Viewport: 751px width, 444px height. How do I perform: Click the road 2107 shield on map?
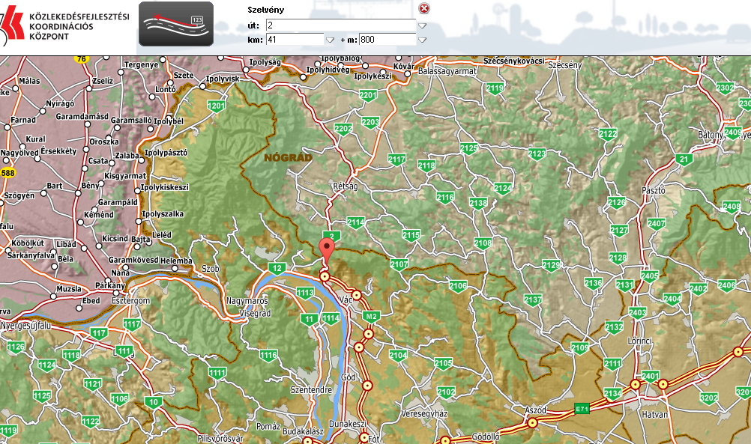pyautogui.click(x=399, y=264)
